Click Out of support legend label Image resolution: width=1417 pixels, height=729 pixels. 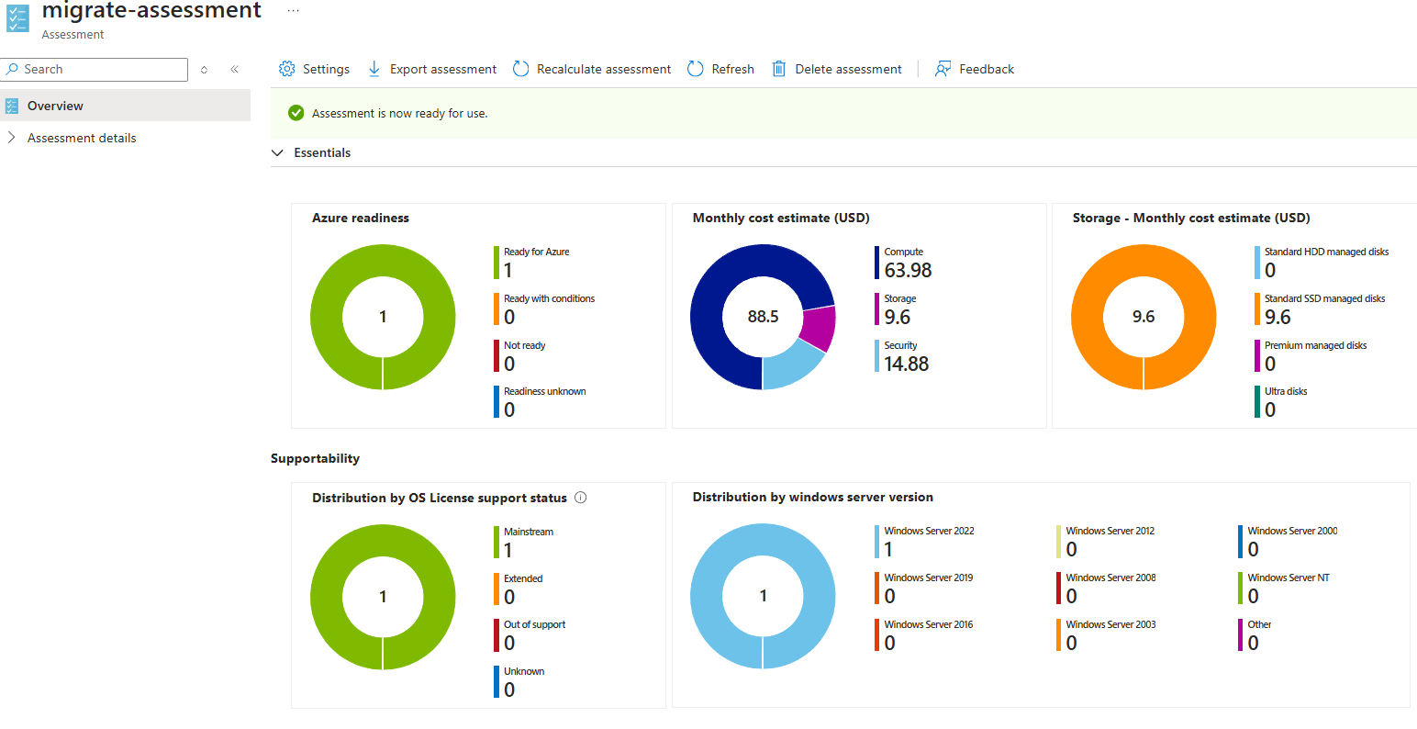(x=534, y=624)
